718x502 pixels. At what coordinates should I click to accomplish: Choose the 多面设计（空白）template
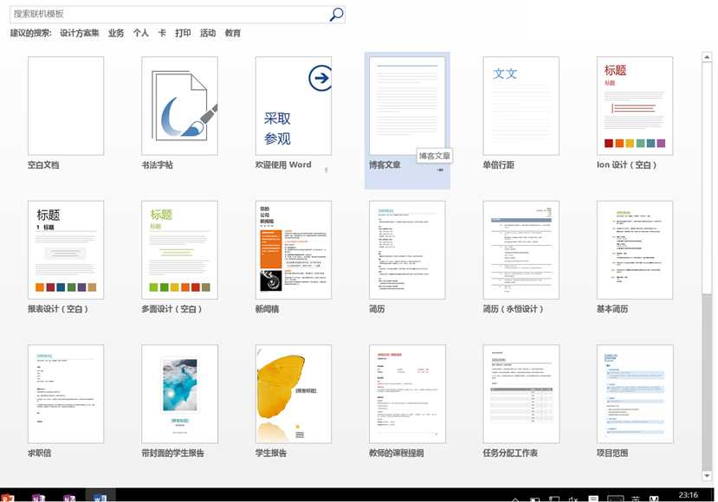pos(179,250)
